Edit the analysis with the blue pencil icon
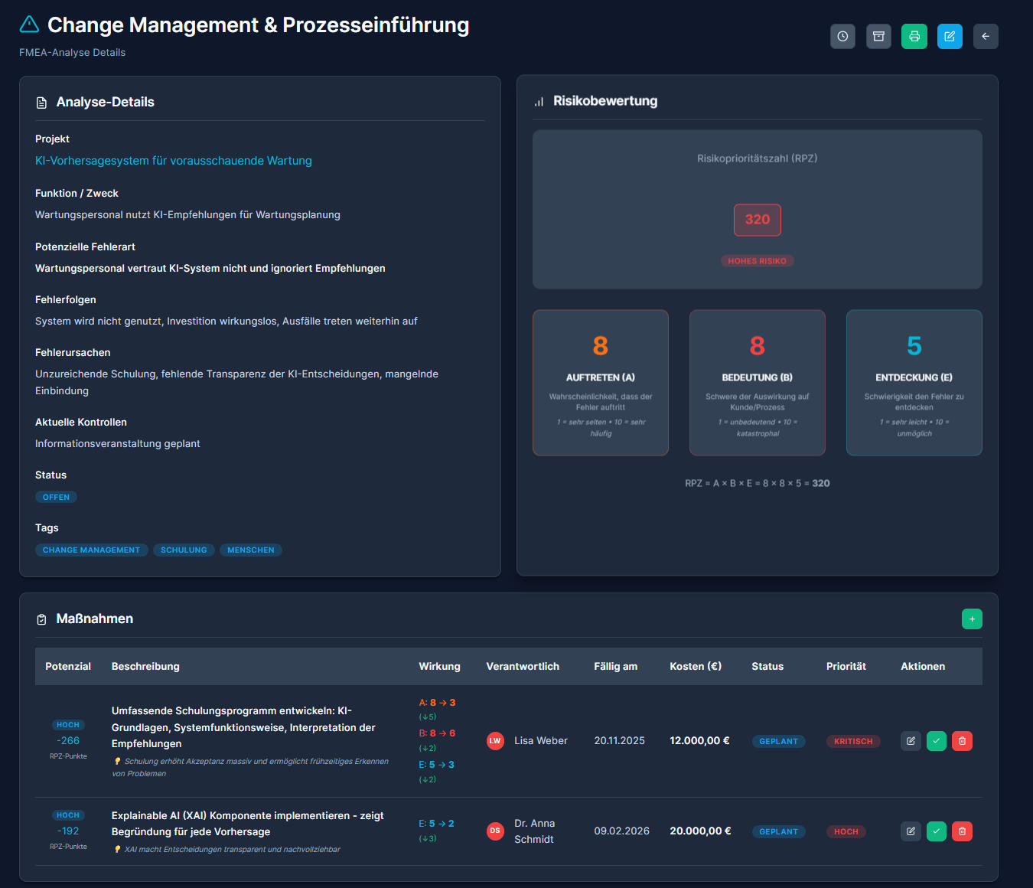 [950, 36]
